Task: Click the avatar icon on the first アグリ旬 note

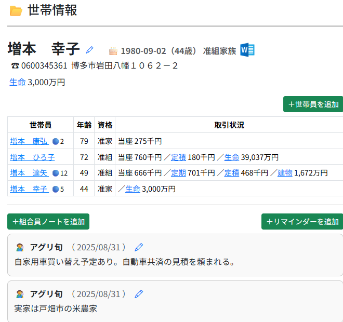Action: (x=20, y=247)
